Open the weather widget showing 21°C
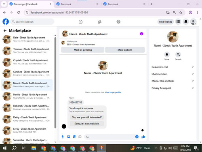 coord(140,148)
